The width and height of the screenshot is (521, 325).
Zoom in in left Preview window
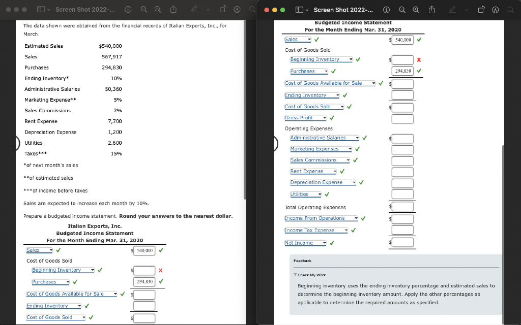[158, 10]
